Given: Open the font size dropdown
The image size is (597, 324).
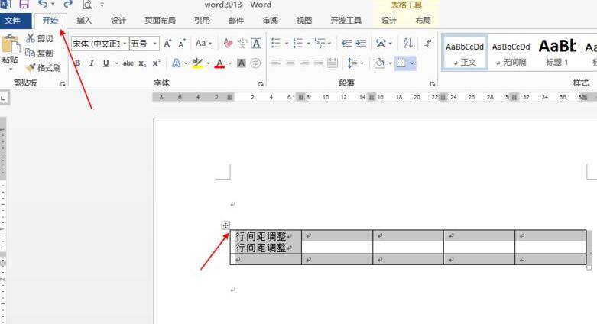Looking at the screenshot, I should coord(154,44).
